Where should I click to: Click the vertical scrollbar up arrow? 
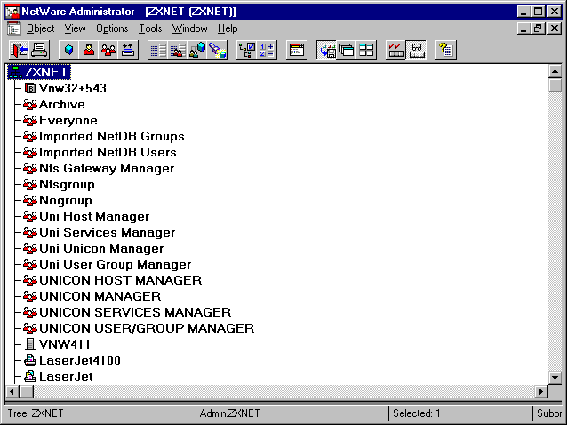click(555, 71)
